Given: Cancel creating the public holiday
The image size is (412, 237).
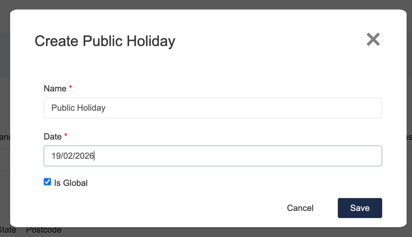Looking at the screenshot, I should coord(300,208).
